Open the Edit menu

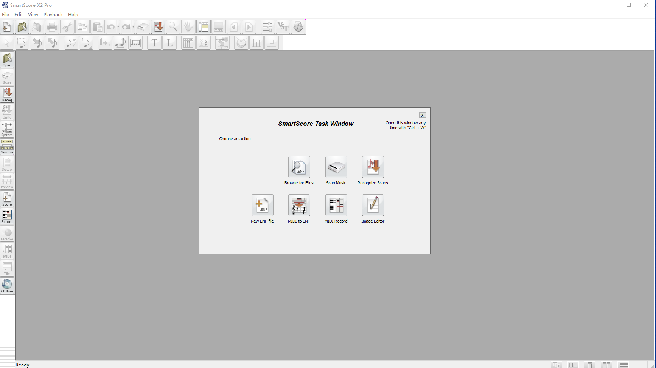pyautogui.click(x=19, y=15)
